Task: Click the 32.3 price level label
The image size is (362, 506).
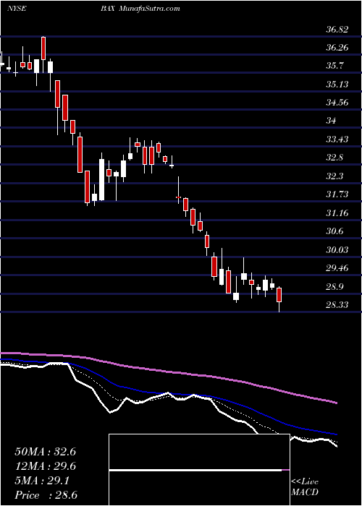Action: [x=334, y=176]
